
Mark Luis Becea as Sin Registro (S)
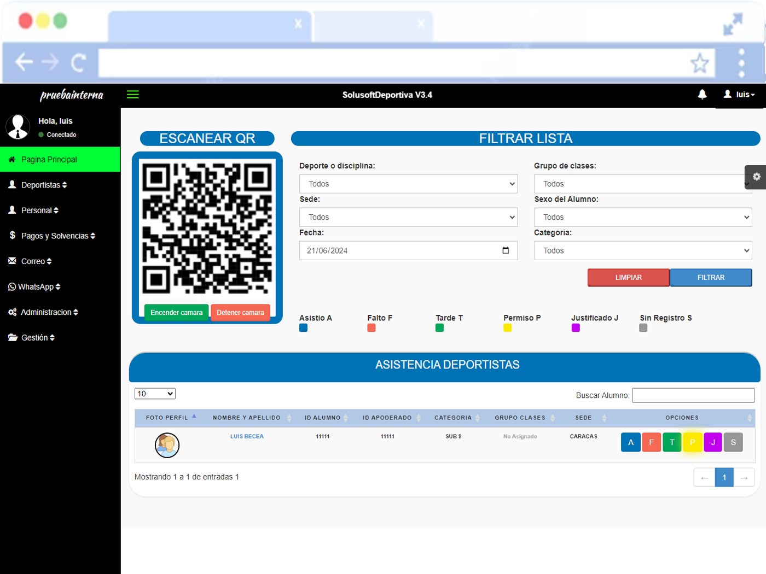[733, 442]
